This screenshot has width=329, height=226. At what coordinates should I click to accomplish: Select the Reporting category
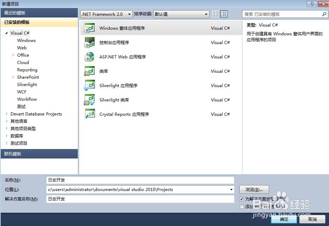27,70
